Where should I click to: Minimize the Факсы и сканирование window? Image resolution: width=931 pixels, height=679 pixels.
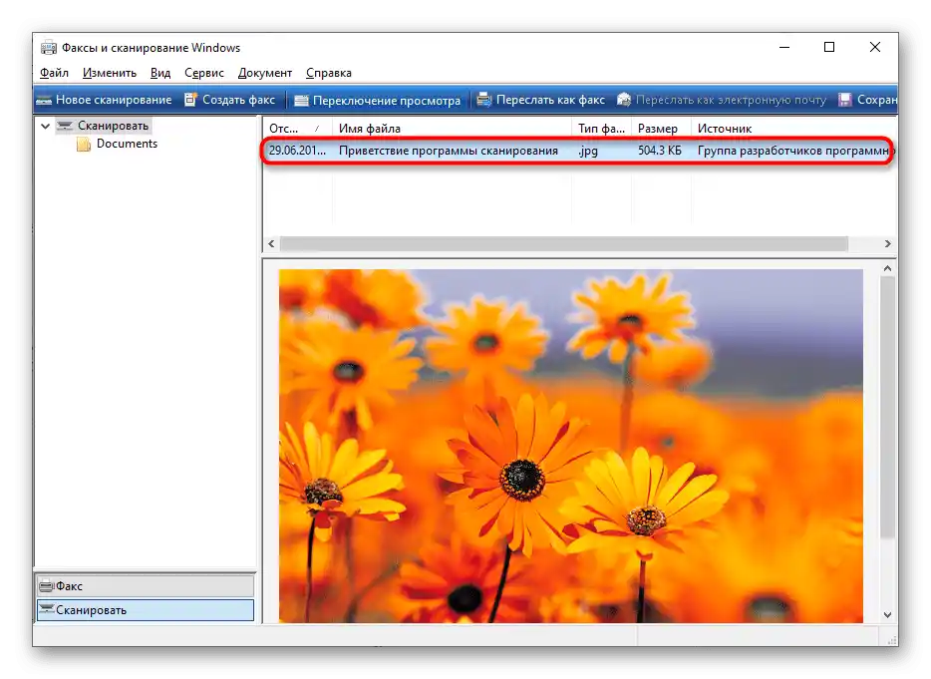tap(784, 48)
